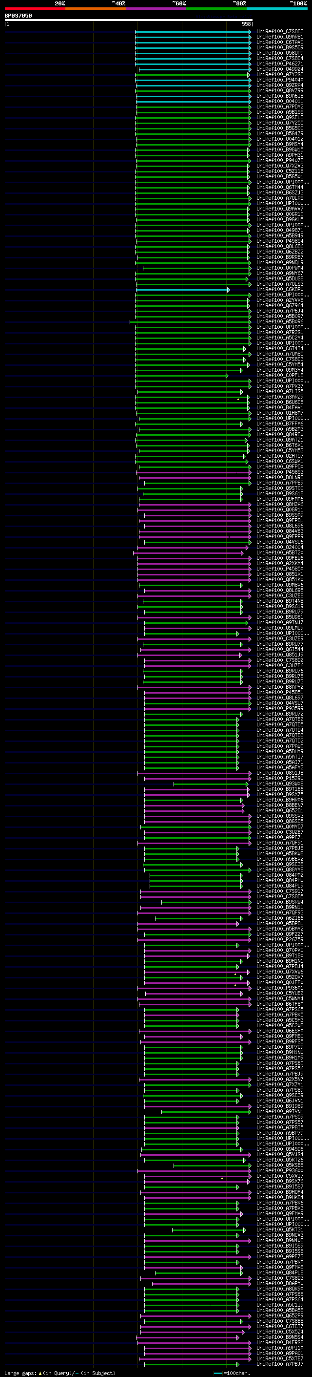
Task: Select hit label UniRef100_Q58QP9
Action: pos(280,53)
